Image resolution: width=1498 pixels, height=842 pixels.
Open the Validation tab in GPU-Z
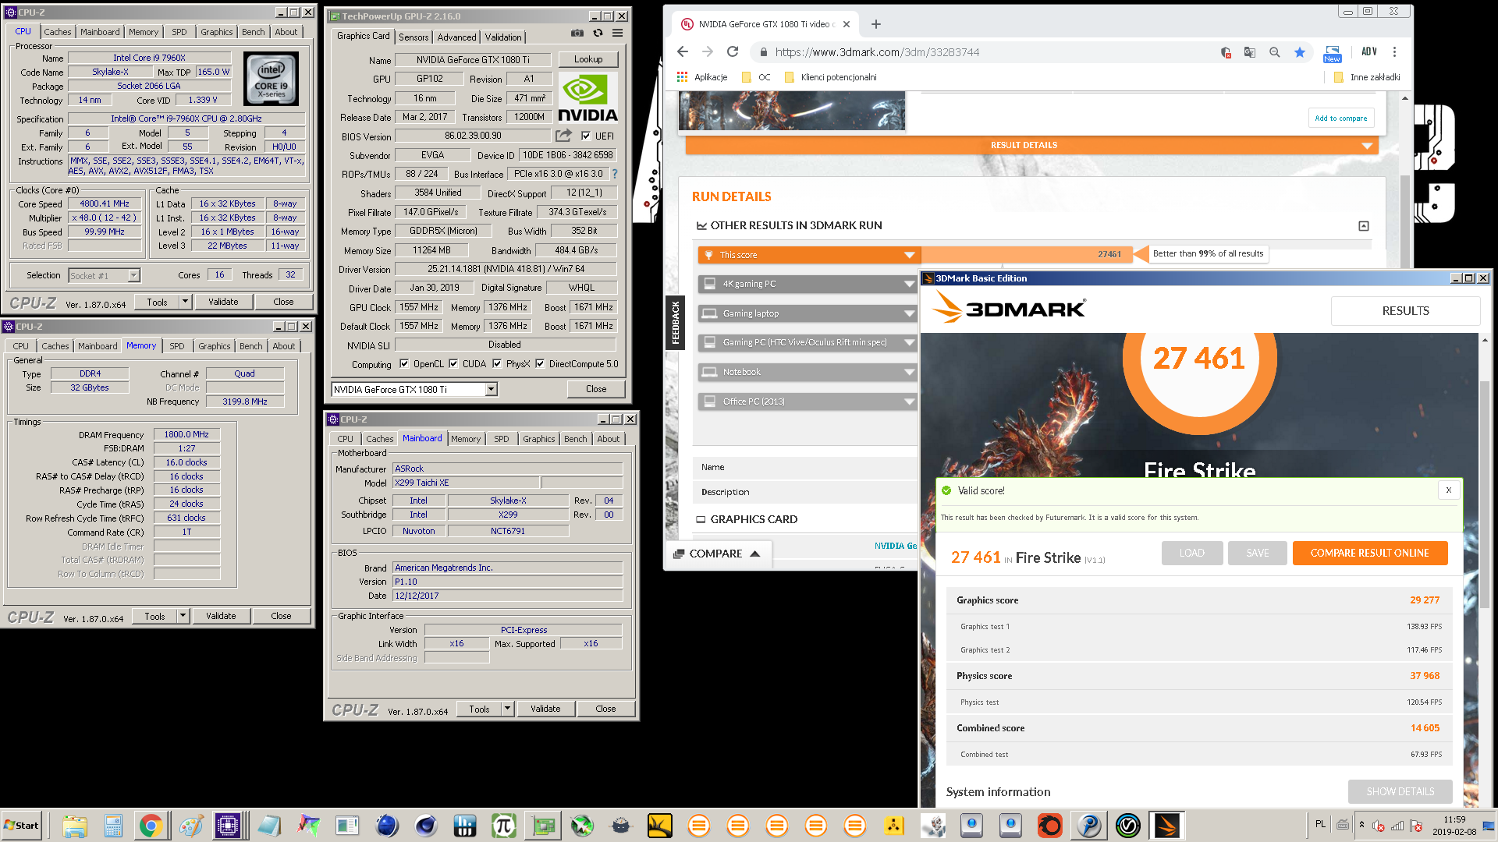pyautogui.click(x=503, y=37)
